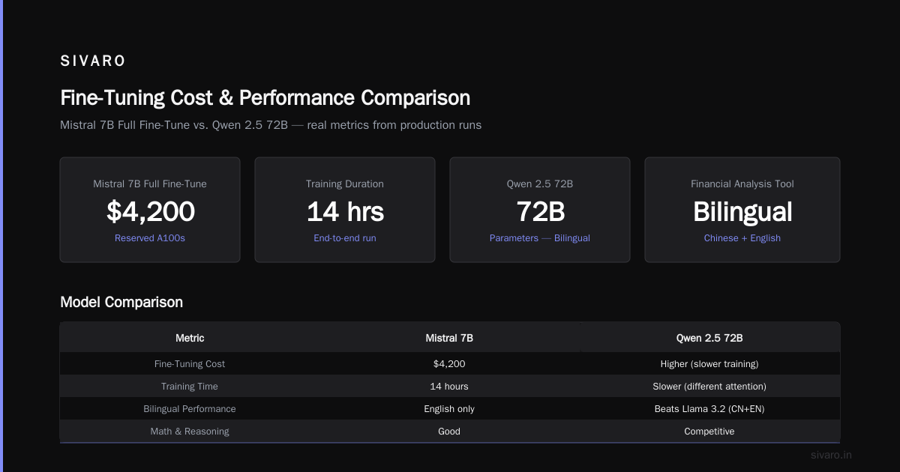900x472 pixels.
Task: Select the Fine-Tuning Cost & Performance Comparison heading
Action: point(265,98)
